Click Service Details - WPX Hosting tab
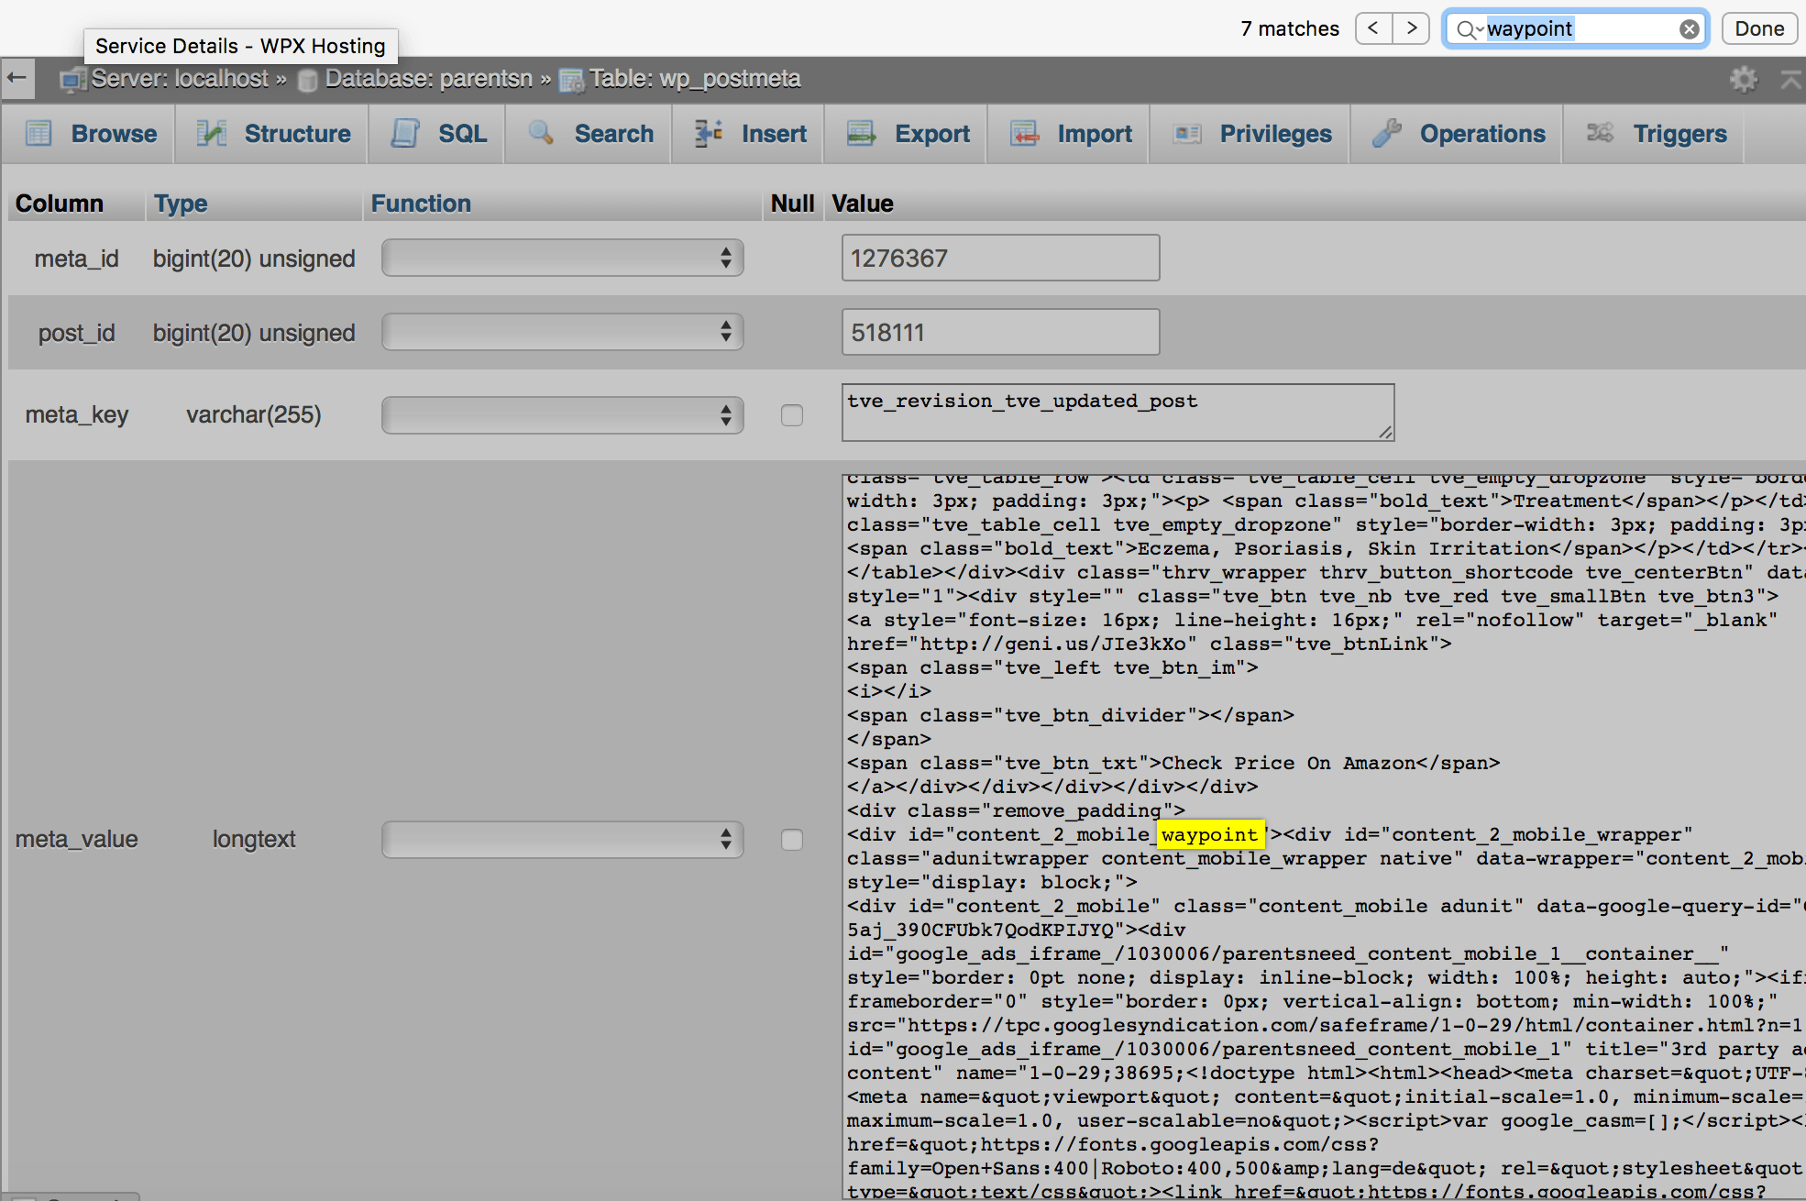The image size is (1806, 1201). pos(240,46)
